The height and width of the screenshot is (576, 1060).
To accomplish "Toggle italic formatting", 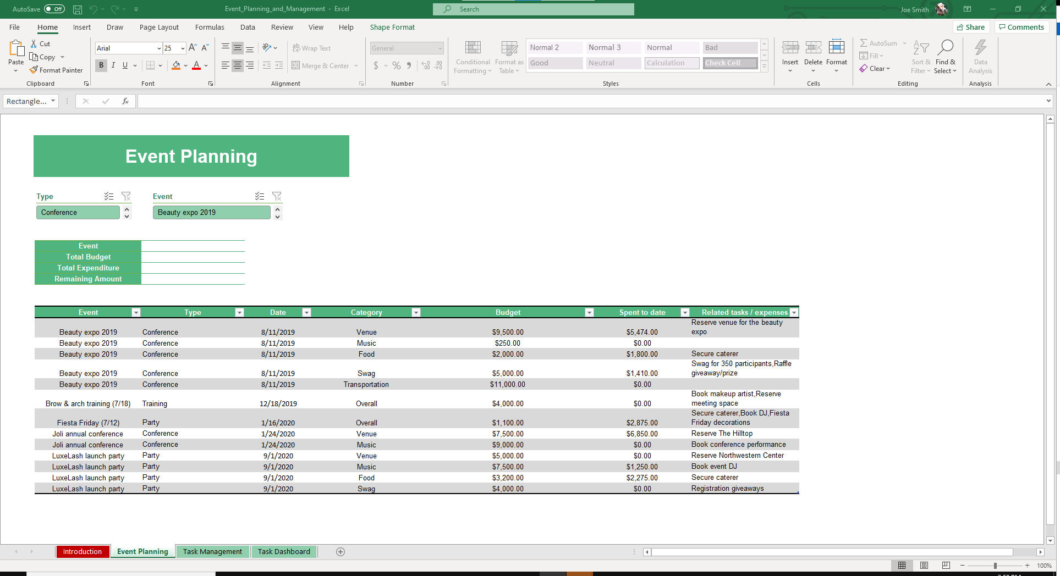I will pyautogui.click(x=113, y=65).
